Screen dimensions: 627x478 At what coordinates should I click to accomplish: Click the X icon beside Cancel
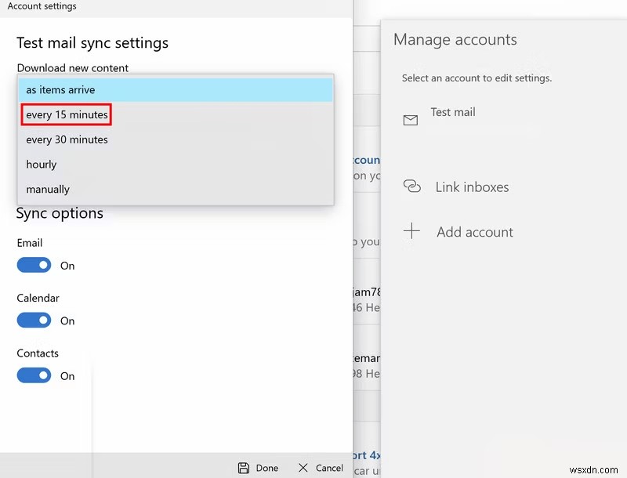pos(302,467)
